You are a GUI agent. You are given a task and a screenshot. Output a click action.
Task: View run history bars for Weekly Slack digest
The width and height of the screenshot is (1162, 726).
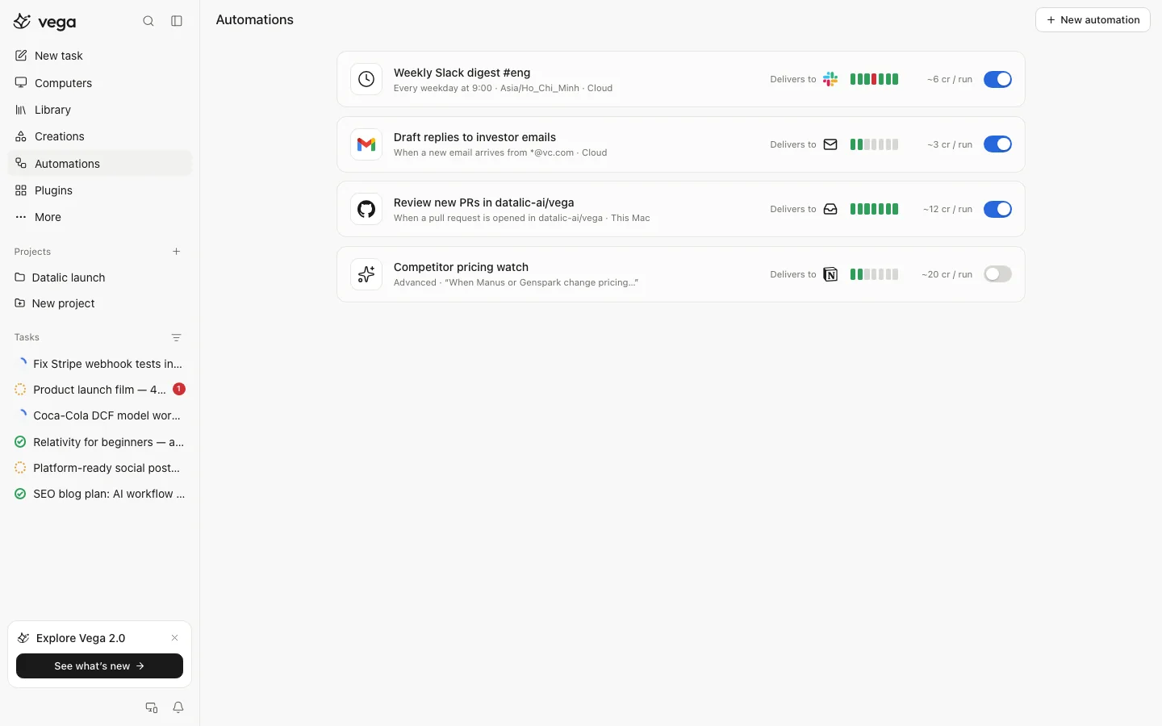(874, 79)
